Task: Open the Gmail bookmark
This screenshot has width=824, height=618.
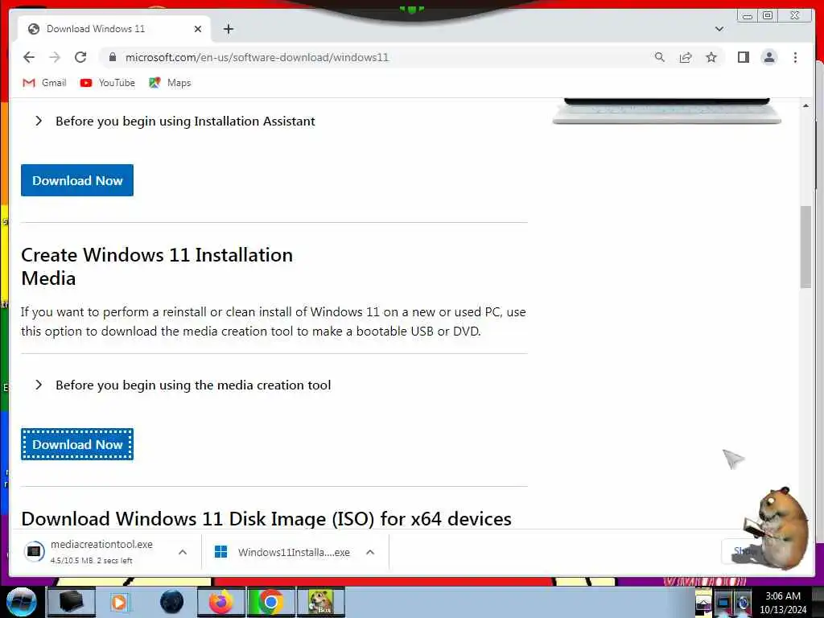Action: 45,83
